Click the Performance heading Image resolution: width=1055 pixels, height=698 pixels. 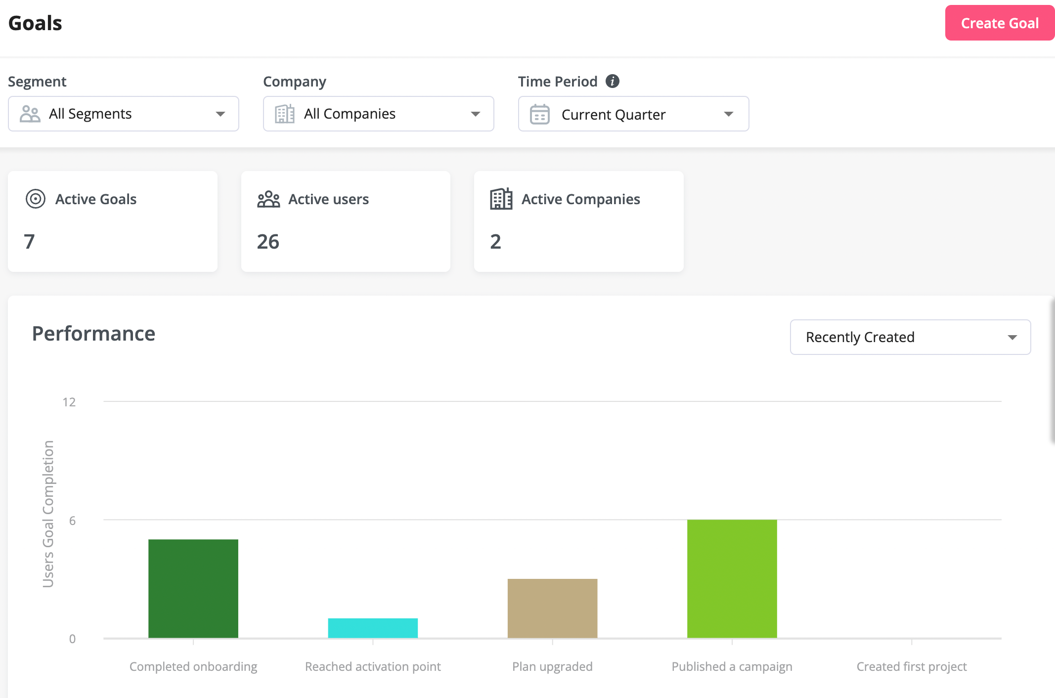[x=93, y=333]
